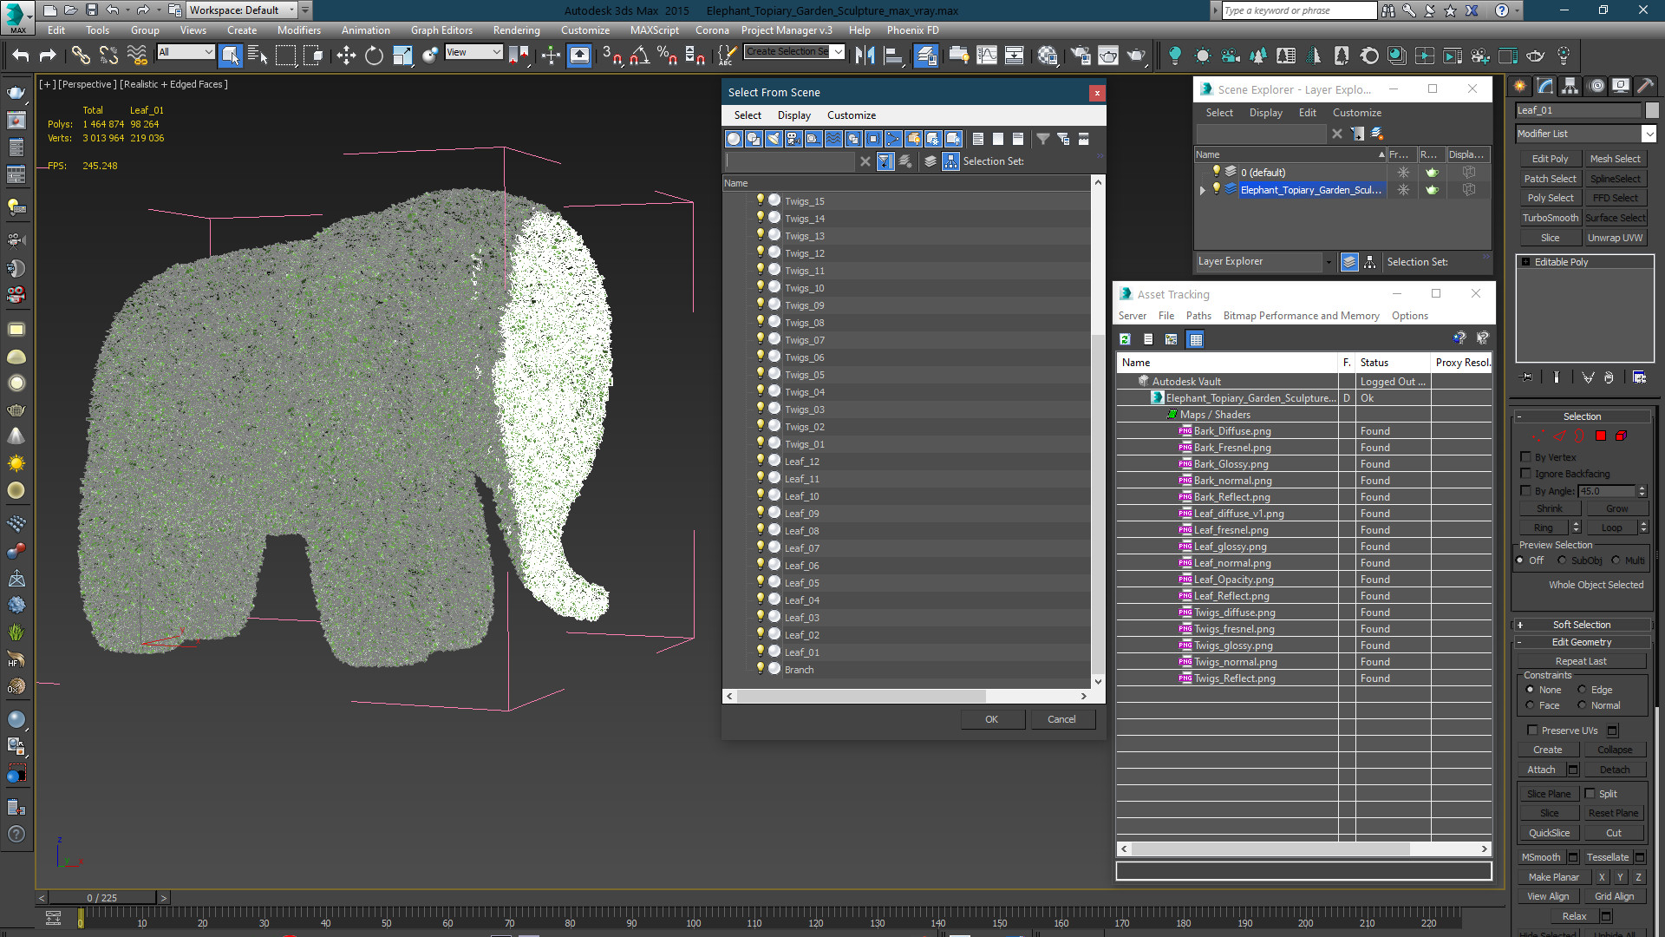Open the Create Selection Set dropdown
This screenshot has height=937, width=1665.
coord(839,52)
